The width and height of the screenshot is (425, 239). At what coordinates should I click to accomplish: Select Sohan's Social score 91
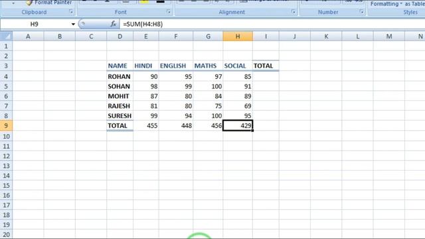pos(238,86)
